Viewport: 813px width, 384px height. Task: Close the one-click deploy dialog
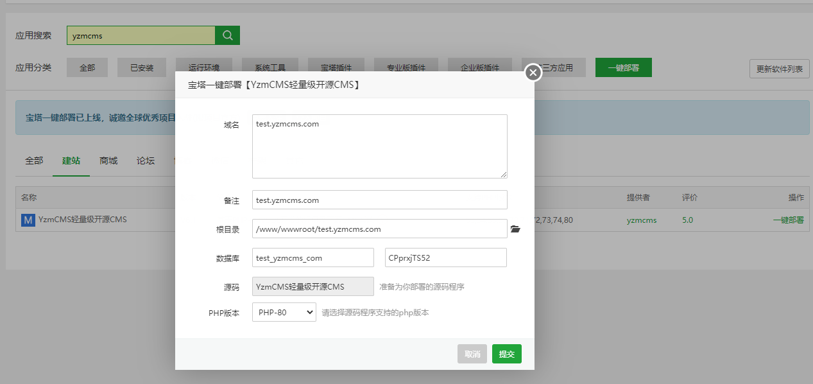click(x=533, y=73)
